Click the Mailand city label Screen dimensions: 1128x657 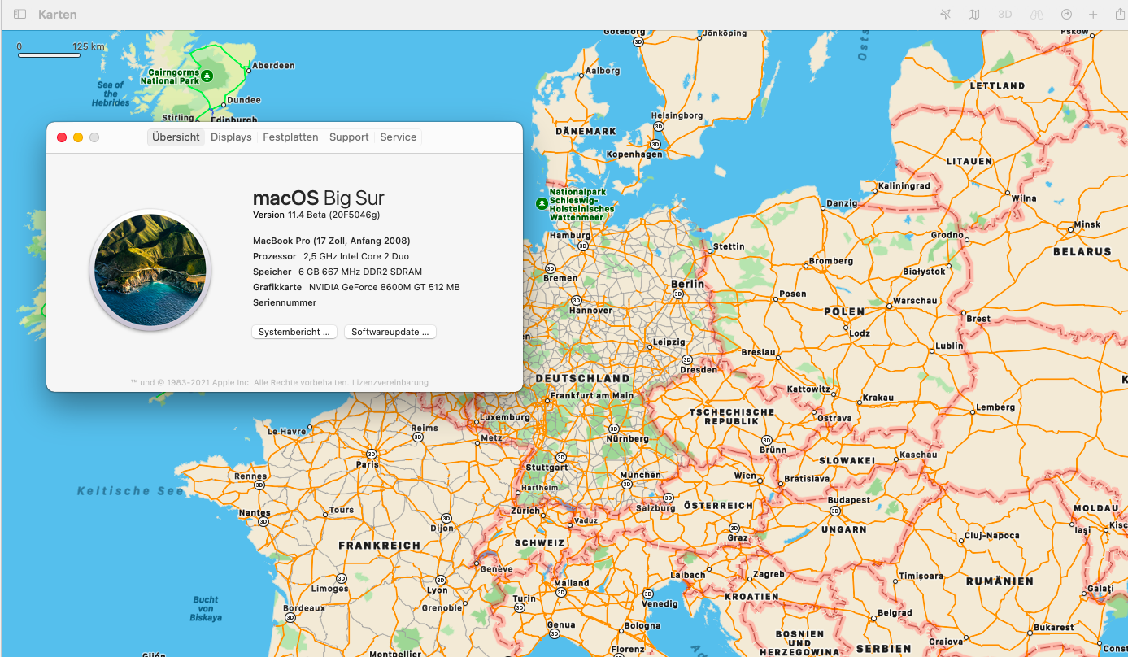[x=572, y=583]
